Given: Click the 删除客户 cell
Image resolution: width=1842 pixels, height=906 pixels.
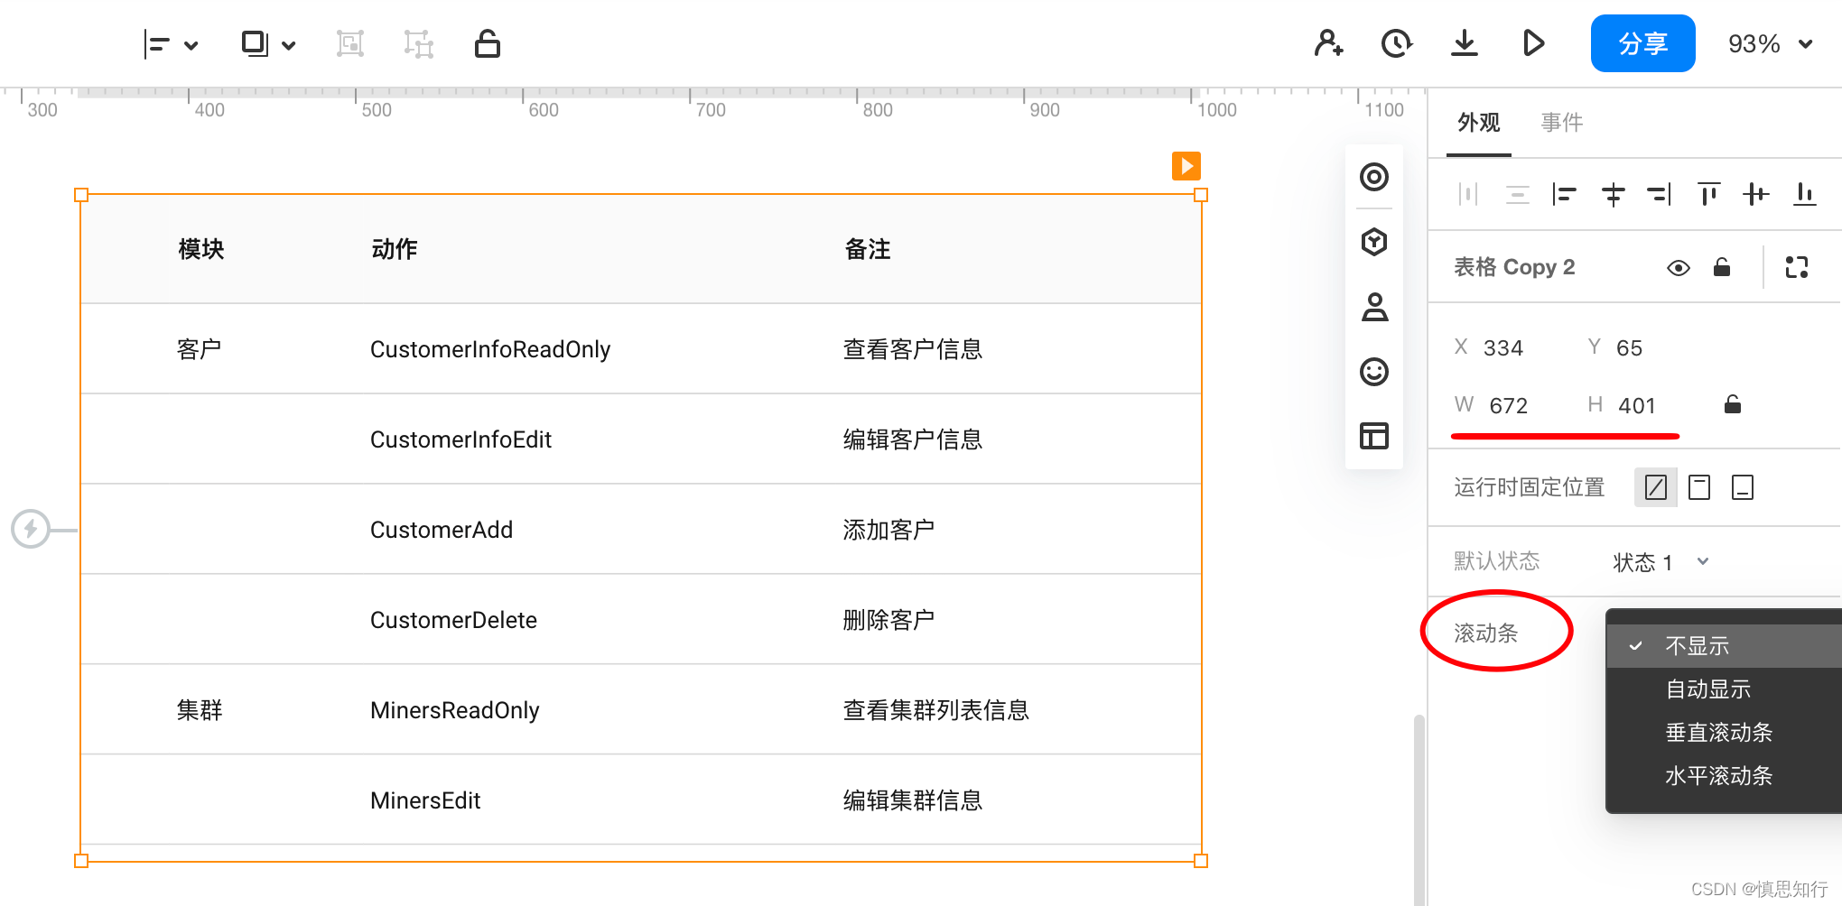Looking at the screenshot, I should click(888, 620).
